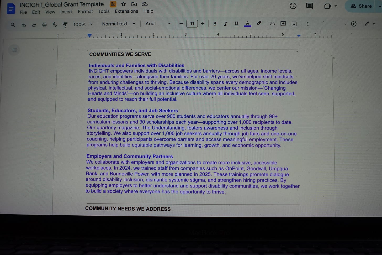
Task: Open the search menus magnifier
Action: click(x=13, y=25)
